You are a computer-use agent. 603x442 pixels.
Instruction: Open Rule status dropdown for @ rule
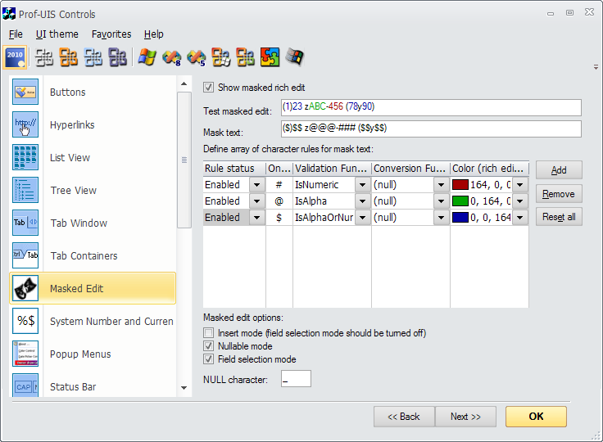[x=257, y=201]
